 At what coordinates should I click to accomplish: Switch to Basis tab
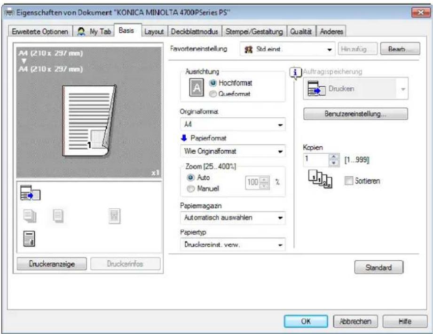126,30
